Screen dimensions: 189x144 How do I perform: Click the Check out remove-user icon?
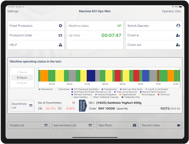point(178,45)
